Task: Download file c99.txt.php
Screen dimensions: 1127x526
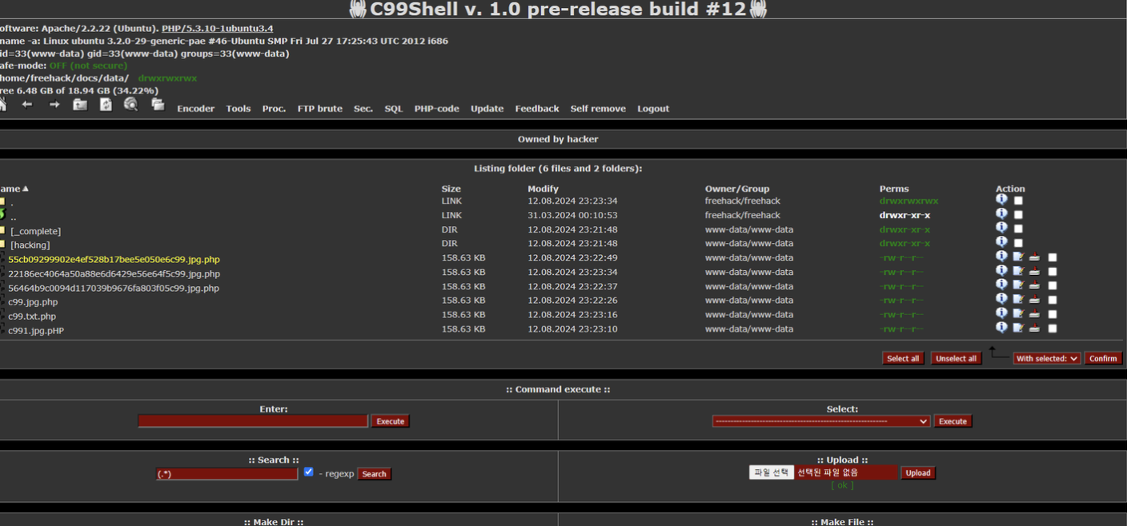Action: coord(1034,313)
